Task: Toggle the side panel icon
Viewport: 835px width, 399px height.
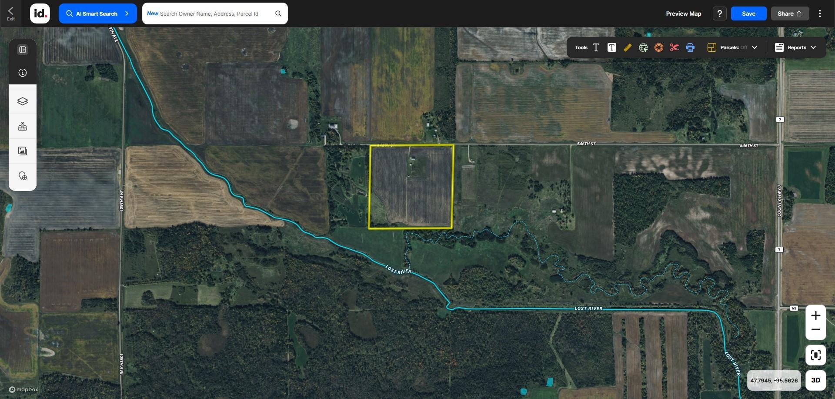Action: click(23, 50)
